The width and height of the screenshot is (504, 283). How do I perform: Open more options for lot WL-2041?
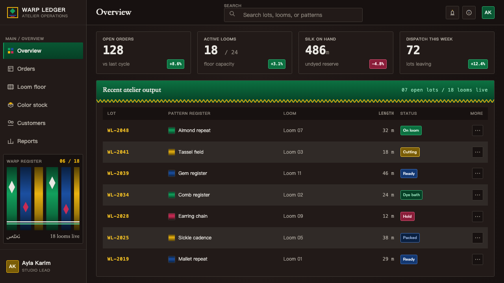(x=478, y=152)
